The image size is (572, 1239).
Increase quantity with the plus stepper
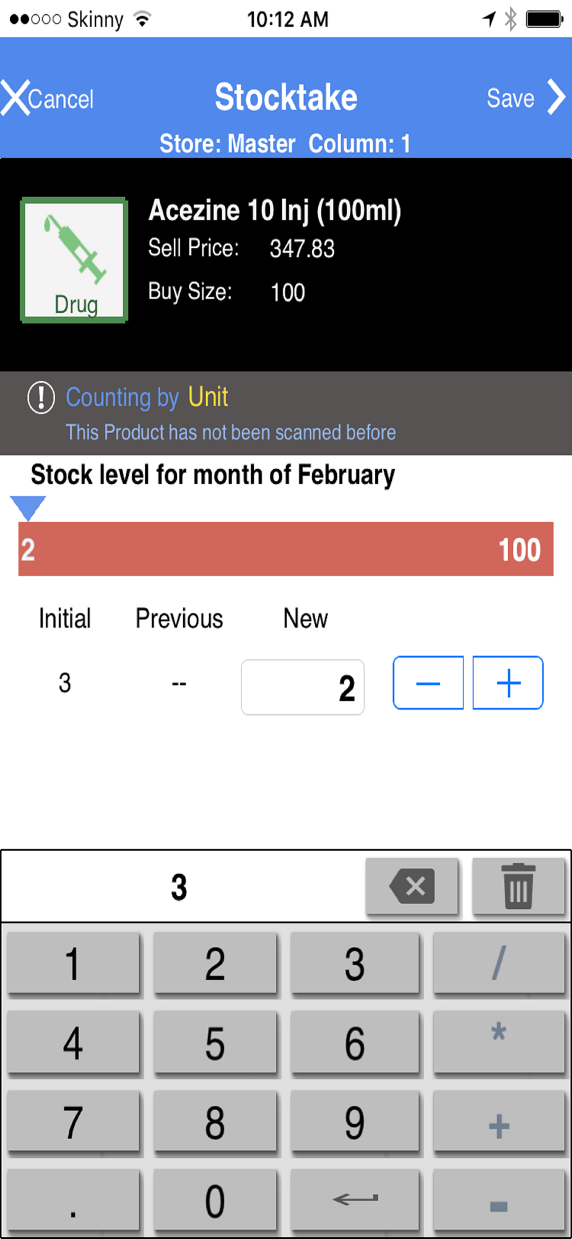[508, 683]
